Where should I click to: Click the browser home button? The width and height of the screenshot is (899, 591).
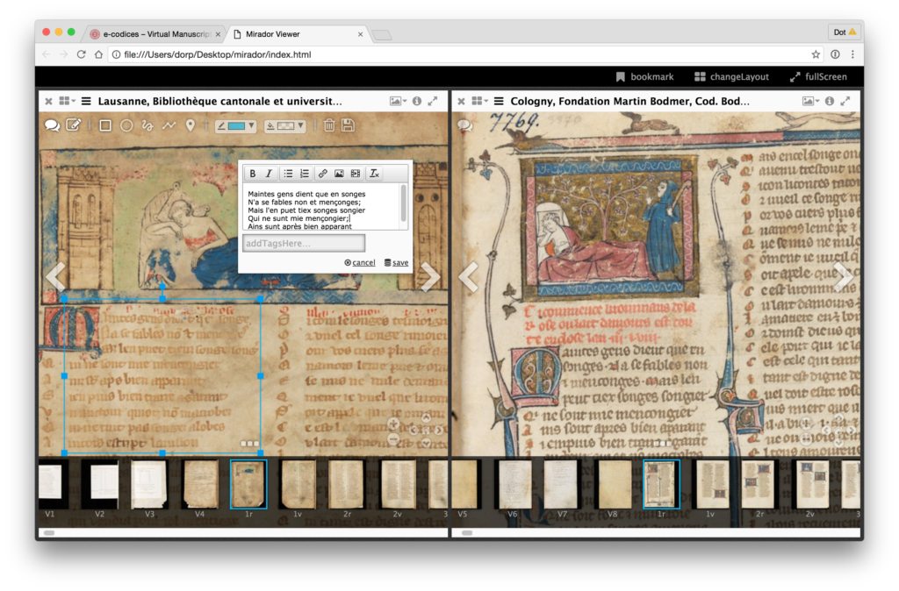pos(98,54)
